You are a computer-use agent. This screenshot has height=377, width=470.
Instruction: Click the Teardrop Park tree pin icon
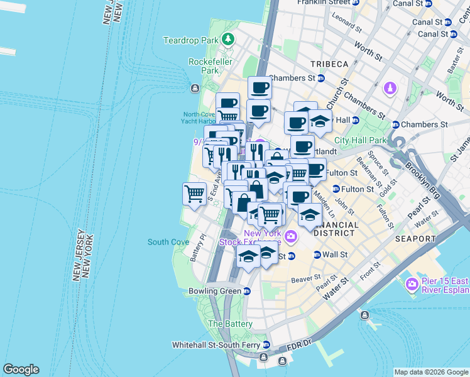[228, 39]
